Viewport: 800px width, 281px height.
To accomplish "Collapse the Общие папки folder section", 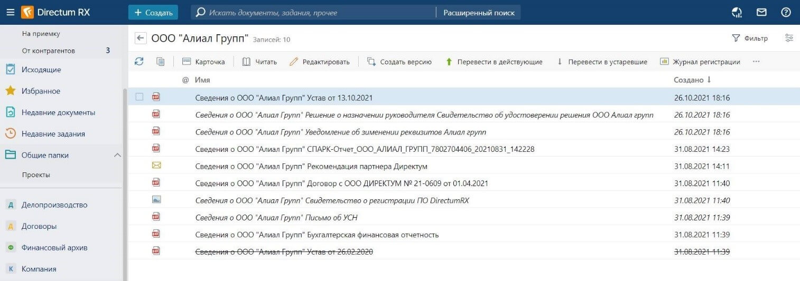I will click(117, 155).
